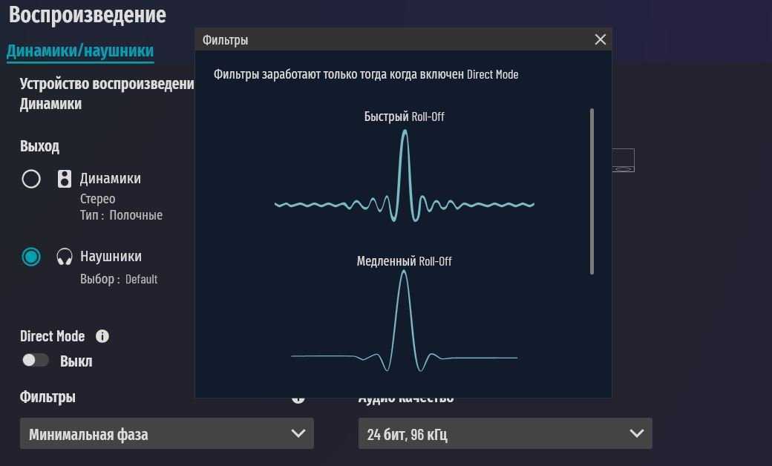Close the Фильтры popup with the X

point(601,39)
